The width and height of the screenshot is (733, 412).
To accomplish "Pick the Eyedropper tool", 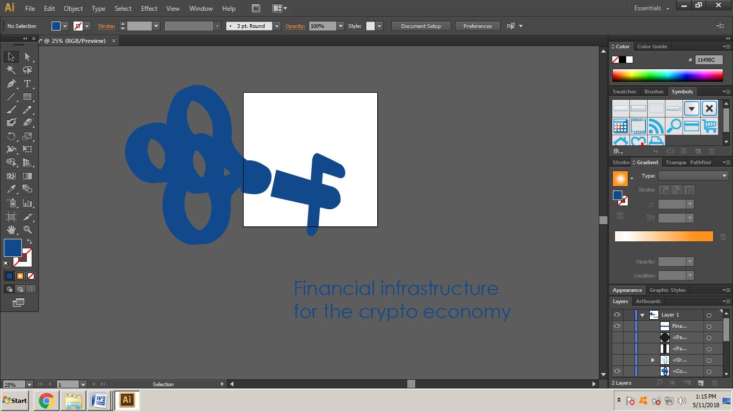I will 11,189.
